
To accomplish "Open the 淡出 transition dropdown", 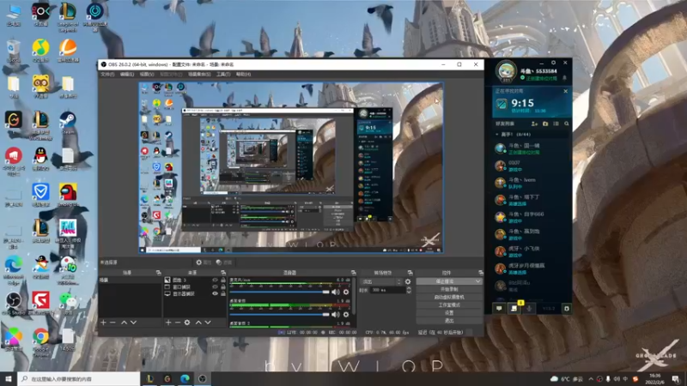I will pyautogui.click(x=380, y=282).
